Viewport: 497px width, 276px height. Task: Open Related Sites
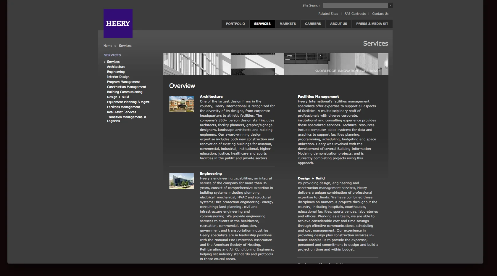pos(328,14)
